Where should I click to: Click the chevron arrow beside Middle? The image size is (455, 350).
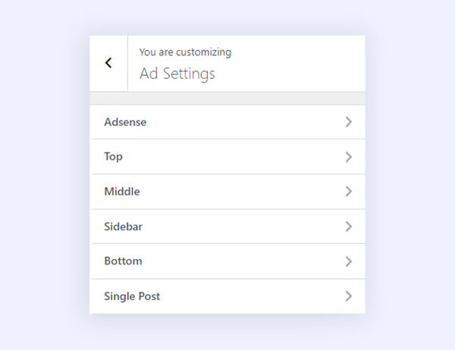[349, 192]
